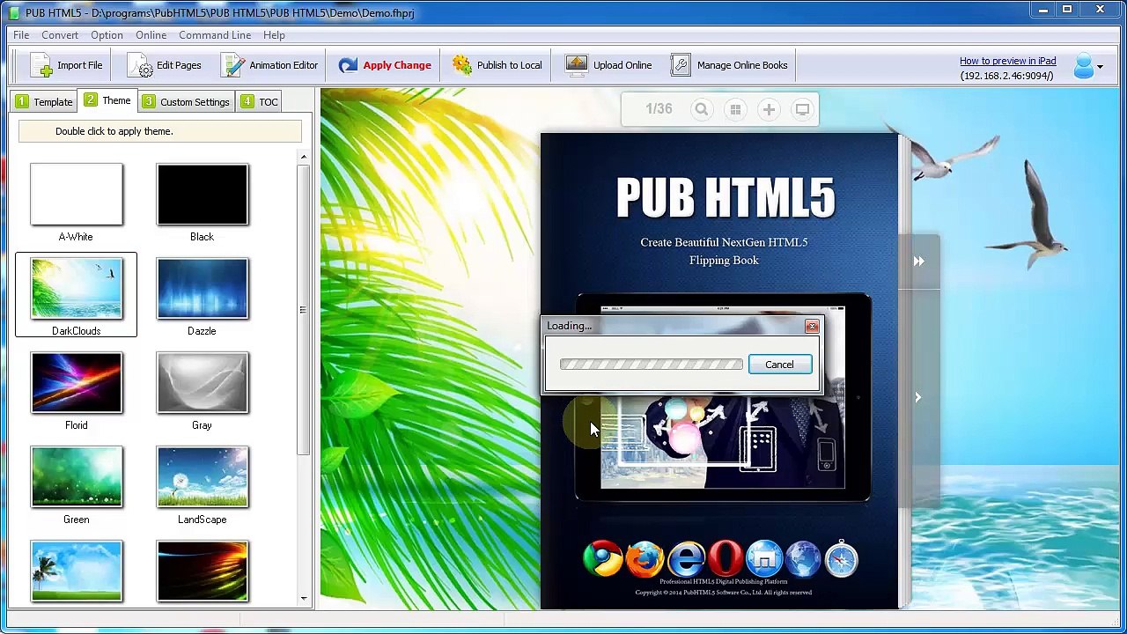The image size is (1127, 634).
Task: Select the Dazzle theme thumbnail
Action: click(x=203, y=289)
